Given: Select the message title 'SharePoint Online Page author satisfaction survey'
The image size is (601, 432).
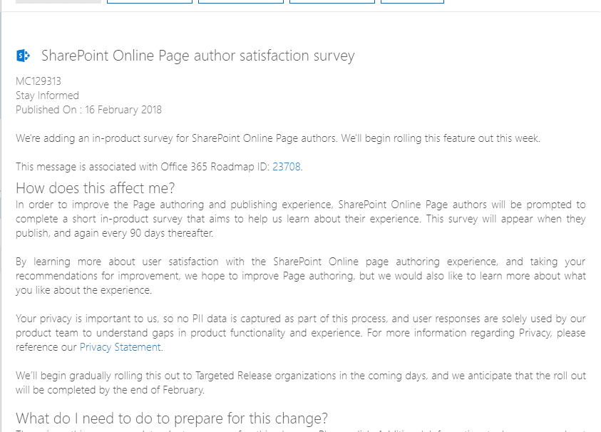Looking at the screenshot, I should pyautogui.click(x=198, y=56).
